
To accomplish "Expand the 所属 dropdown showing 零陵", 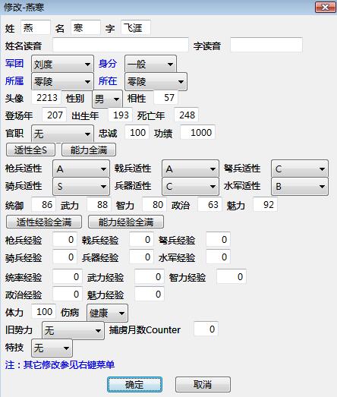I will tap(62, 81).
